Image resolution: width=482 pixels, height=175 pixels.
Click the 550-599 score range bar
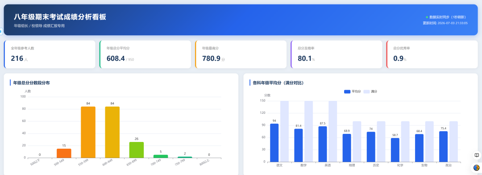coord(88,132)
